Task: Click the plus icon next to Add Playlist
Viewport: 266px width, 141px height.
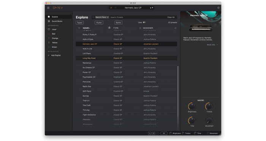Action: [x=49, y=55]
